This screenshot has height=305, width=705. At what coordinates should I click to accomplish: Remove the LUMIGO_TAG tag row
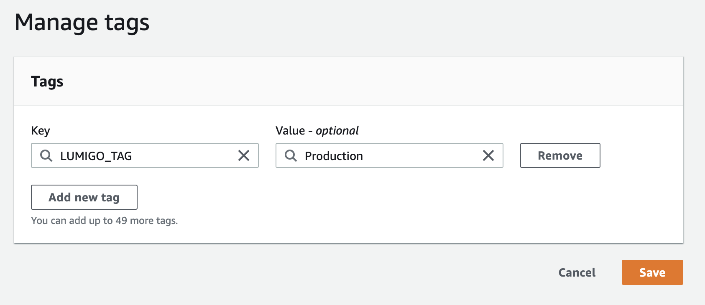[x=560, y=155]
